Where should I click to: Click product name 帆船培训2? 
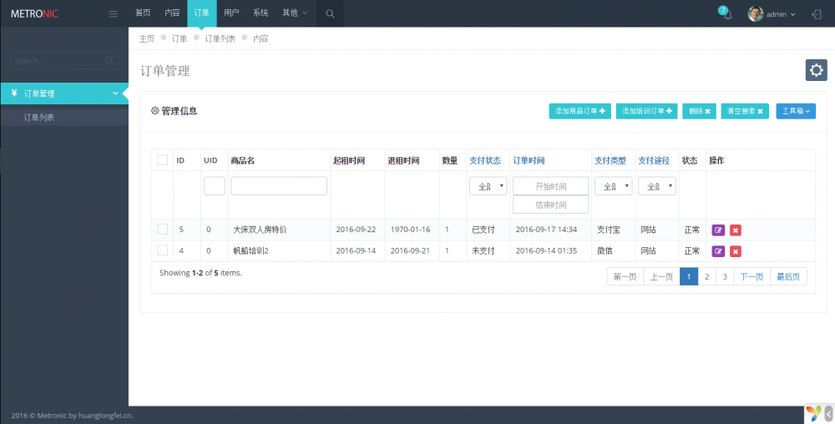coord(250,250)
